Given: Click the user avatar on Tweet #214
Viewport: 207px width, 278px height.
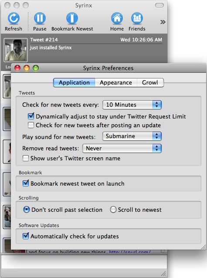Looking at the screenshot, I should point(16,50).
